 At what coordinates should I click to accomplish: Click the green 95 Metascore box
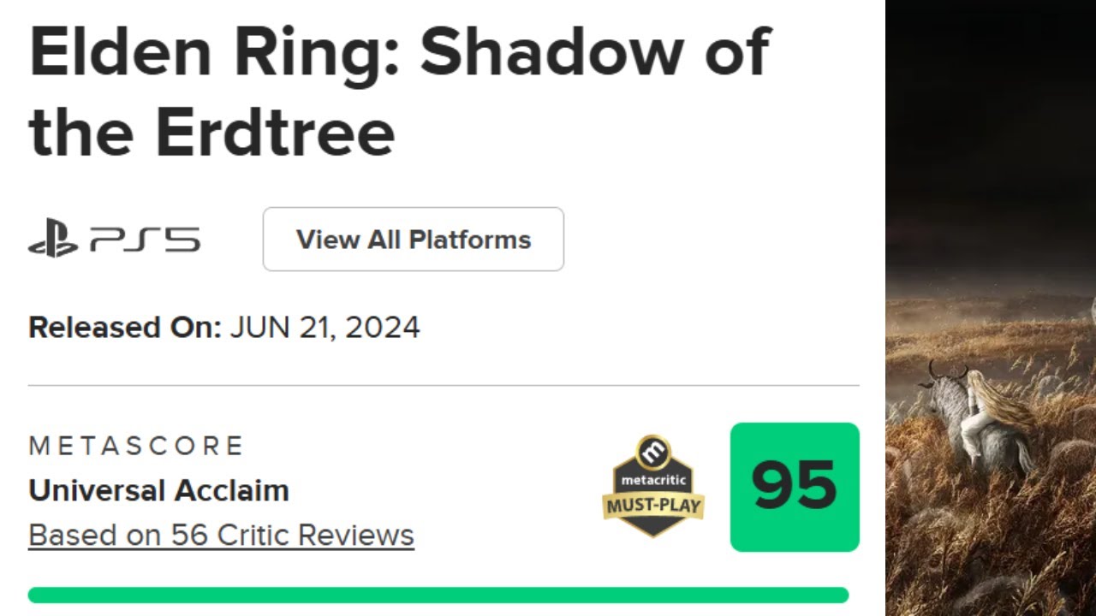[x=795, y=487]
